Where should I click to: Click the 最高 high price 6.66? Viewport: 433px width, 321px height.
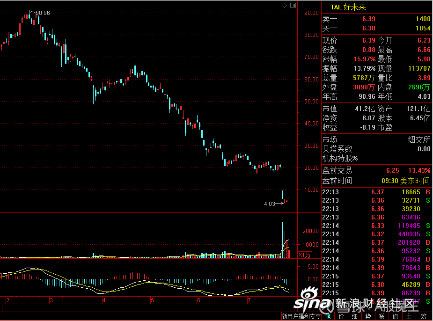424,50
